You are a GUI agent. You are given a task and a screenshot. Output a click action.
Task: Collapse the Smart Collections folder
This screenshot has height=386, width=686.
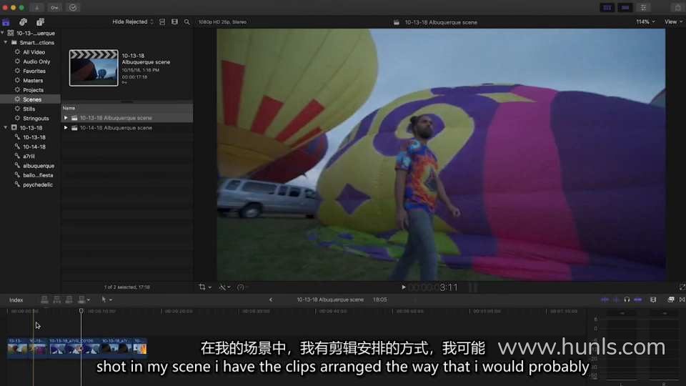pyautogui.click(x=6, y=42)
